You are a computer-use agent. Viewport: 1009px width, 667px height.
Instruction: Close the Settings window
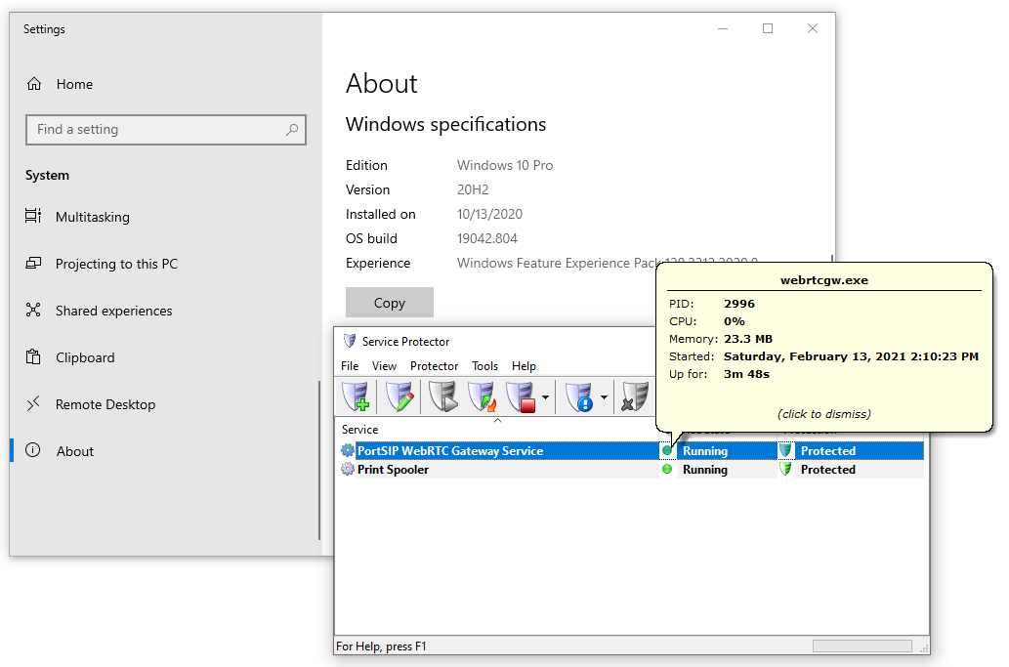(x=813, y=28)
